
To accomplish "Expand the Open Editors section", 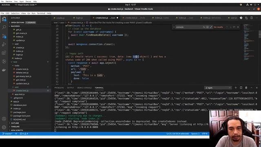I will [x=30, y=22].
